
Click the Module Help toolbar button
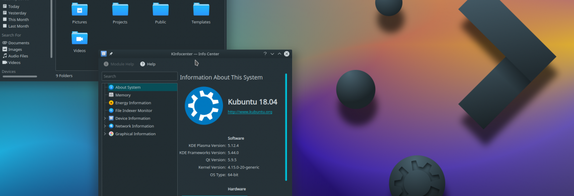tap(119, 64)
